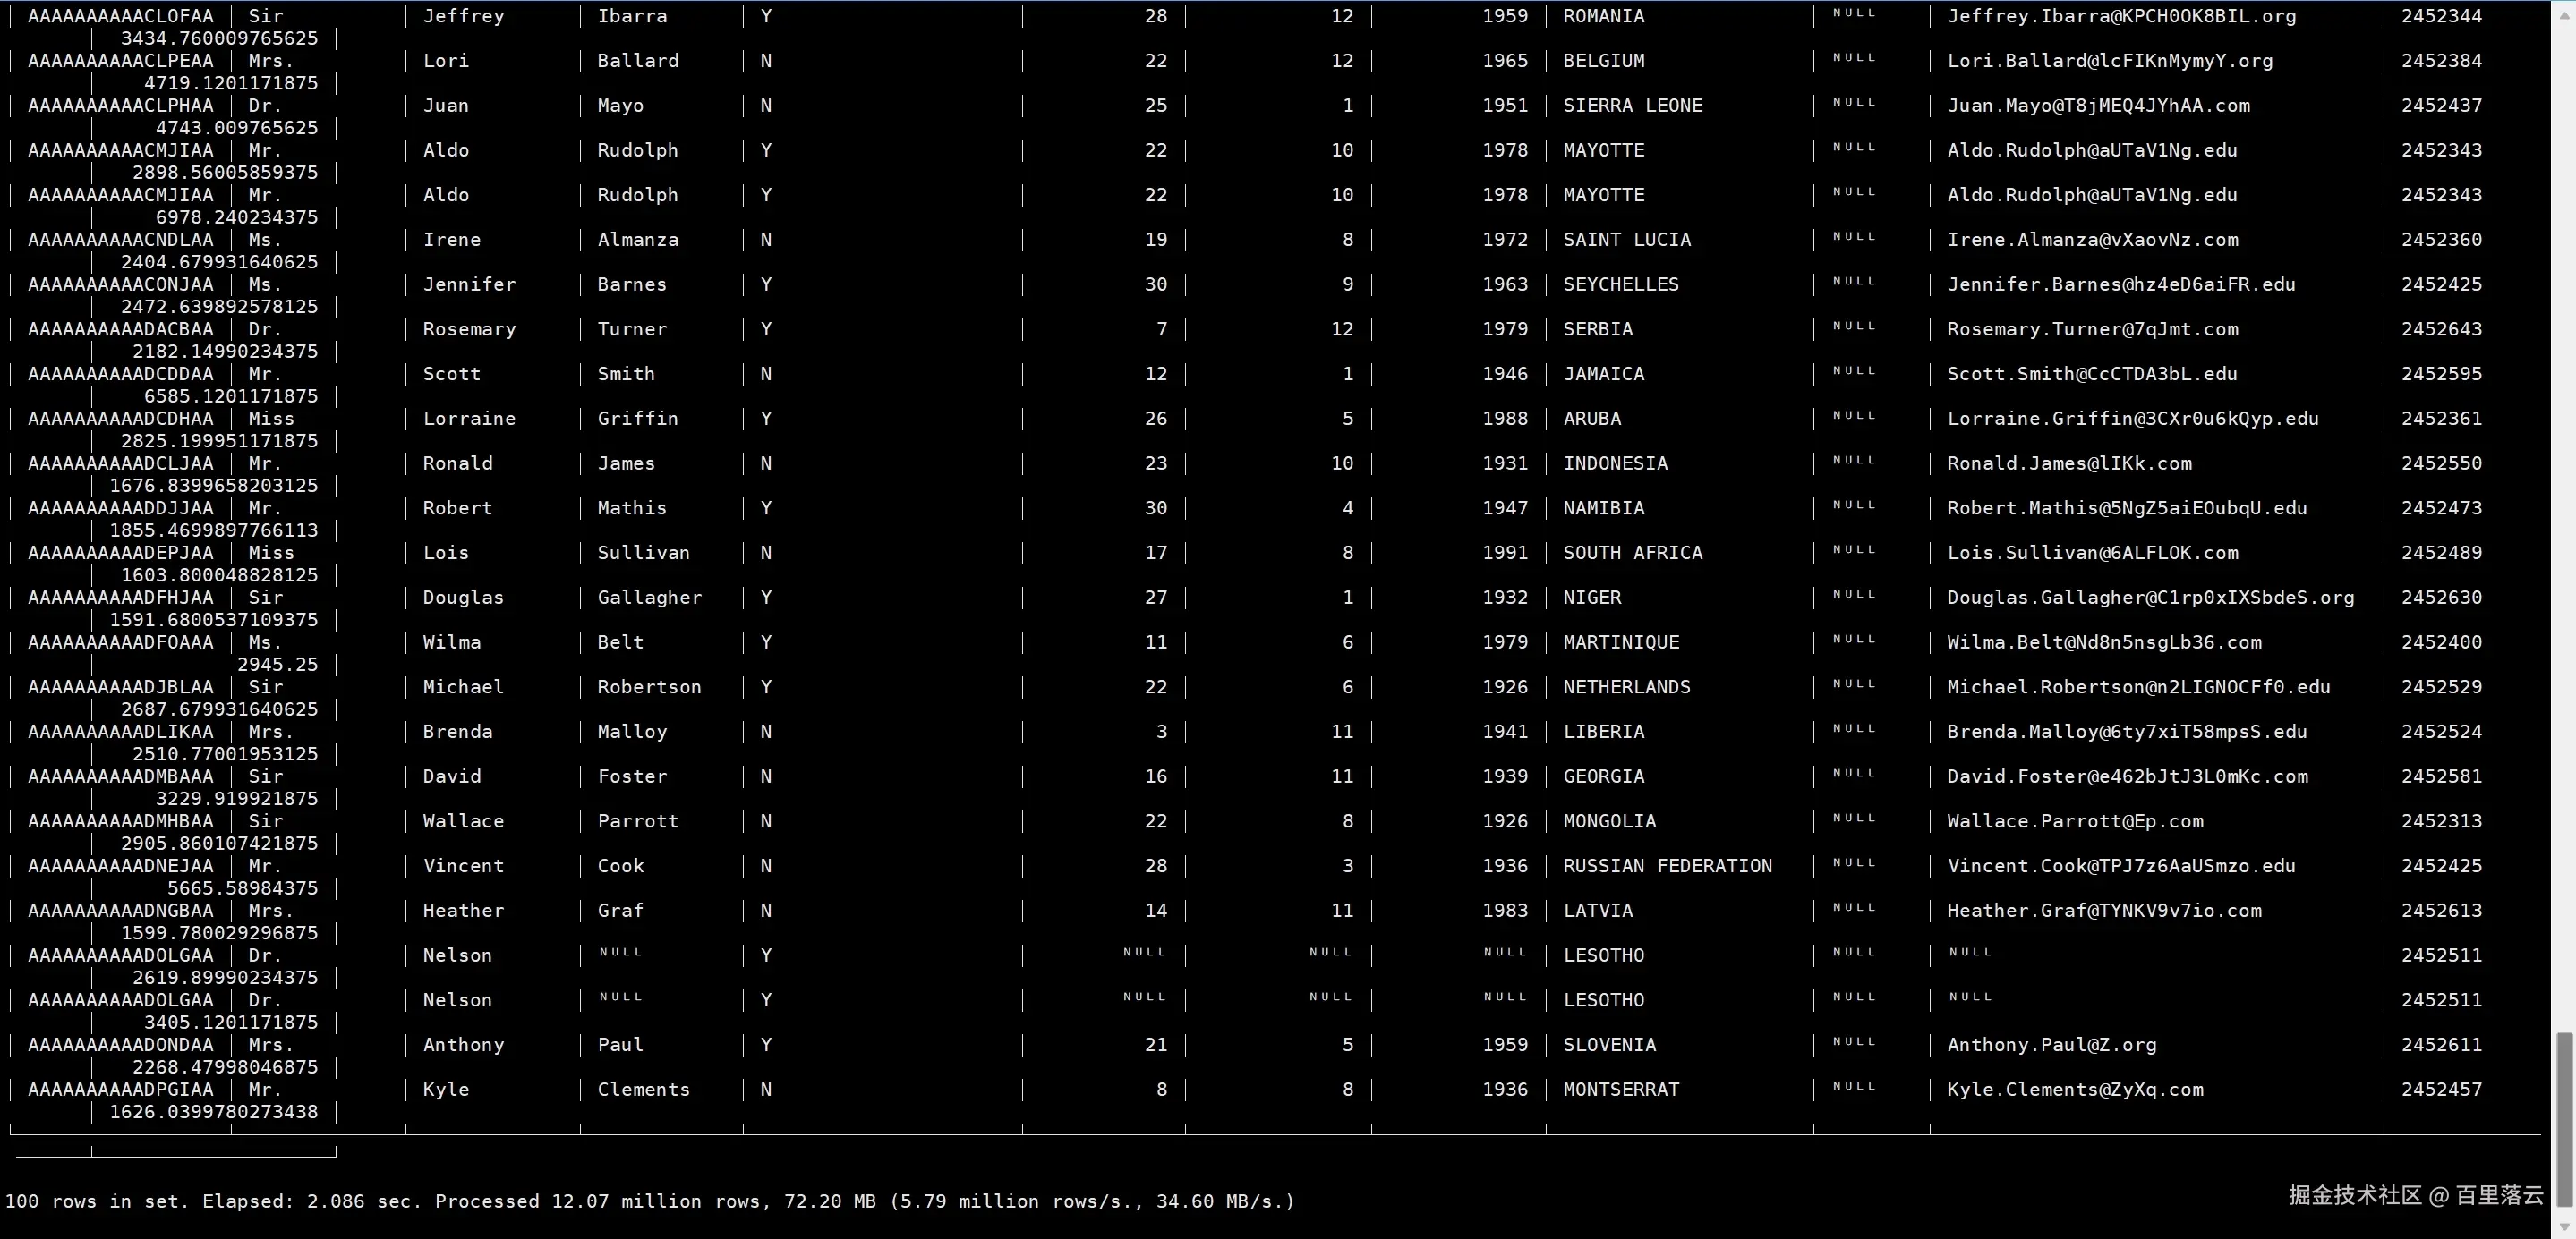This screenshot has height=1239, width=2576.
Task: Click the country SIERRA LEONE
Action: 1632,106
